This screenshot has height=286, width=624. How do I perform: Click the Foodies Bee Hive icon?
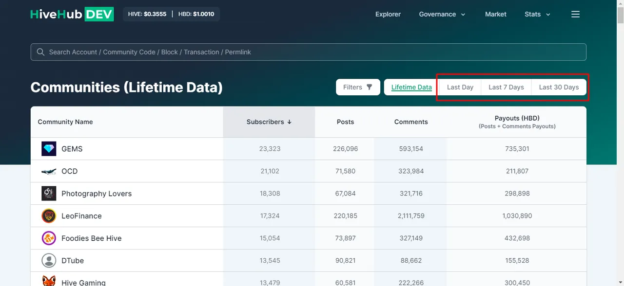point(49,238)
